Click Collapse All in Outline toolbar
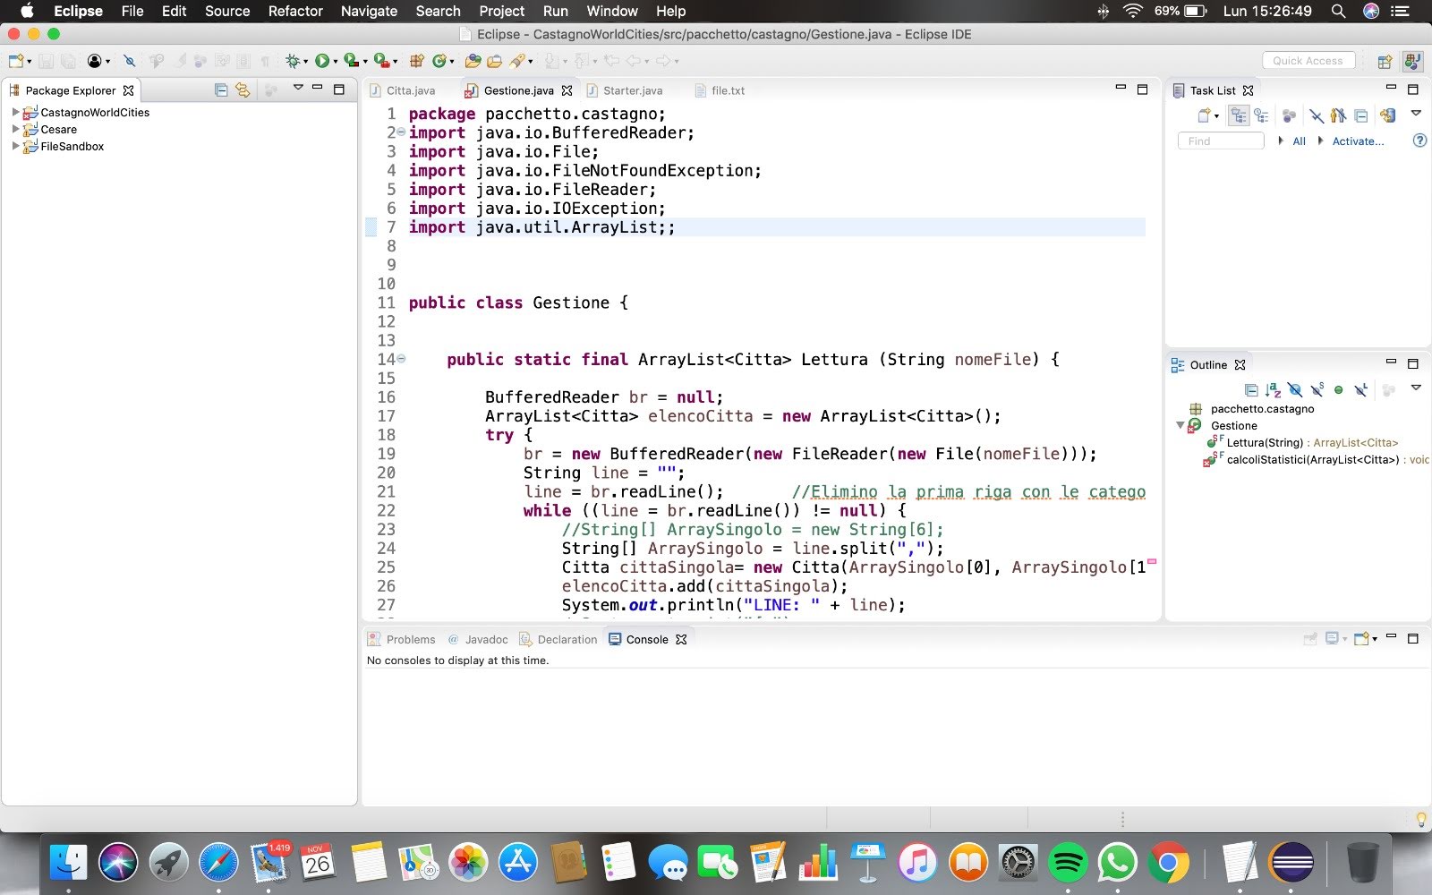This screenshot has height=895, width=1432. (x=1251, y=390)
